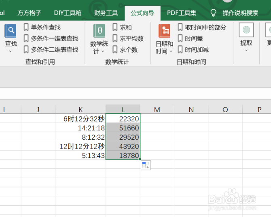Open the PDF工具集 tab
This screenshot has height=217, width=271.
[182, 13]
